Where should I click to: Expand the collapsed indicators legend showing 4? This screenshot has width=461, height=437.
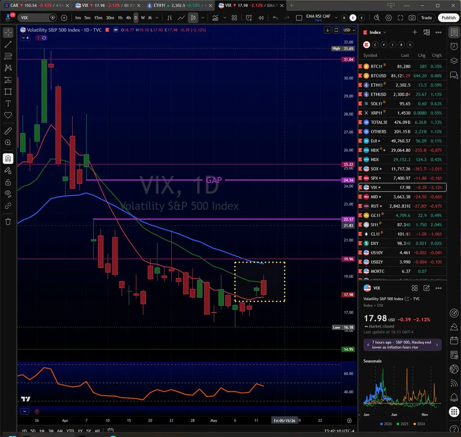[25, 38]
